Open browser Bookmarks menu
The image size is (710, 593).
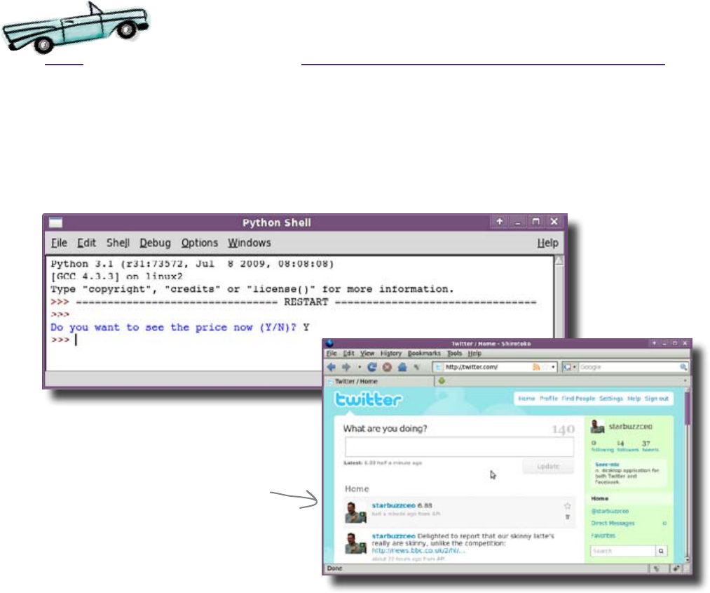click(x=424, y=353)
